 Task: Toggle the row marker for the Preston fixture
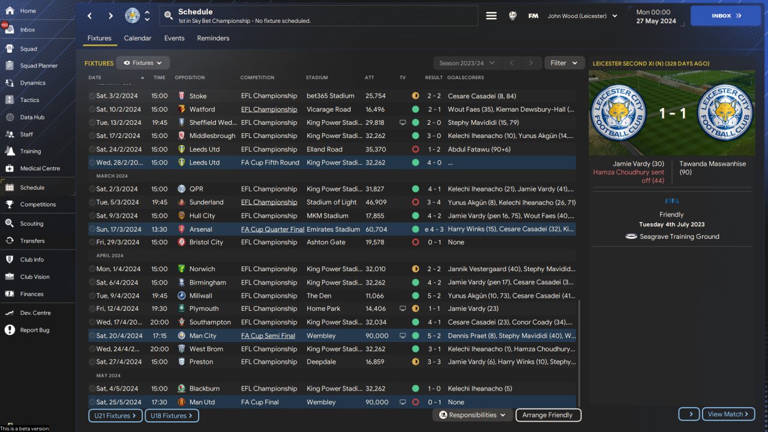pos(92,362)
